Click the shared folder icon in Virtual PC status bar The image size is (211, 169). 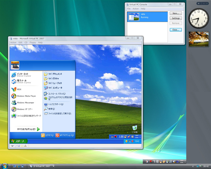pos(22,146)
